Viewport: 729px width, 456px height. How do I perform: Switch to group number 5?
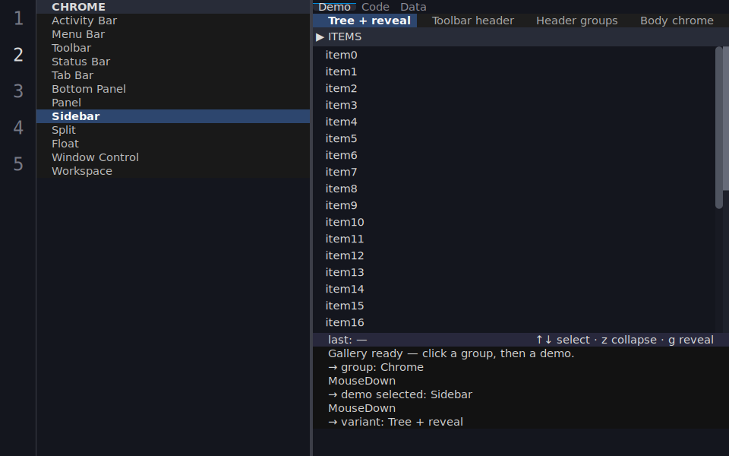coord(18,164)
